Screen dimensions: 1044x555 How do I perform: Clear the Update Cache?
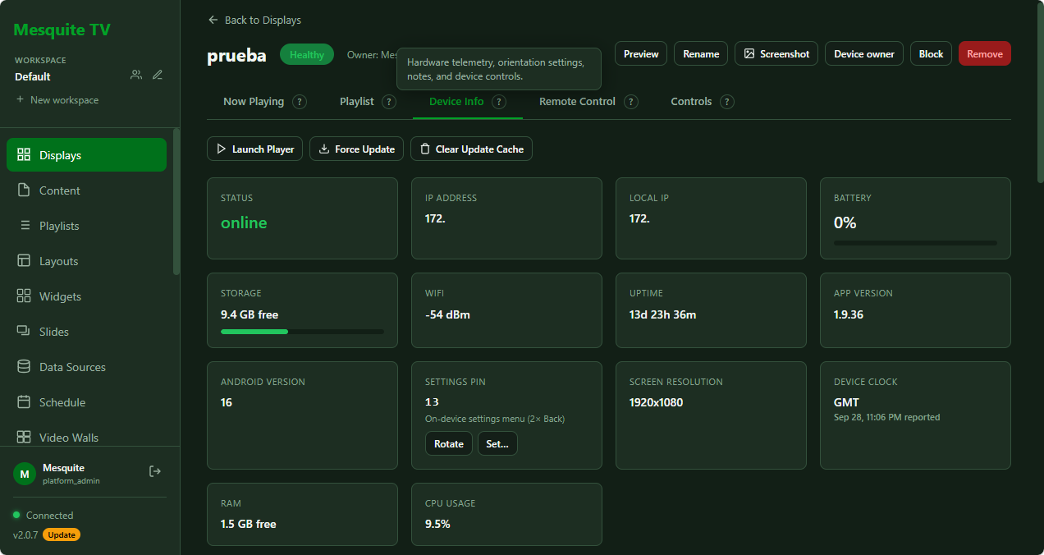coord(471,149)
